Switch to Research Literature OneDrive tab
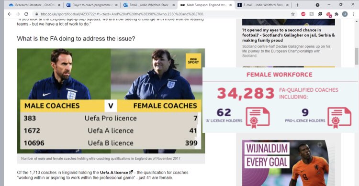The image size is (359, 186). tap(34, 5)
